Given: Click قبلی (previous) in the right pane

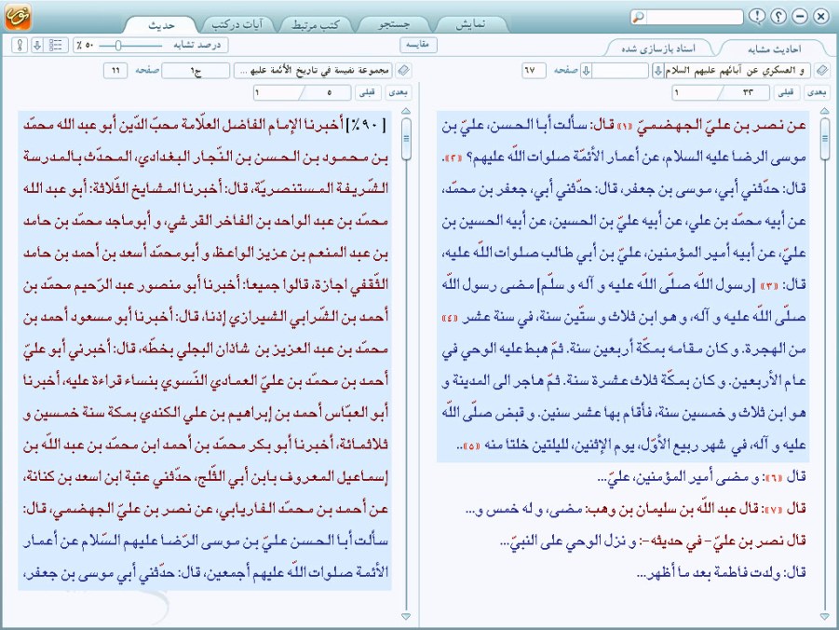Looking at the screenshot, I should pos(786,92).
